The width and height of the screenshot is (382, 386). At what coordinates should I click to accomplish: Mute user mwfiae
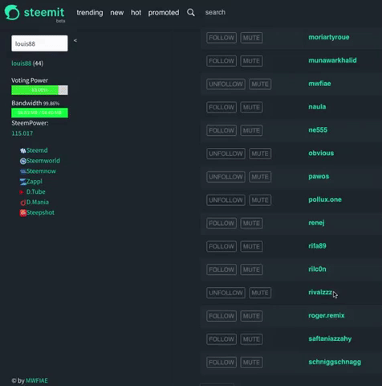coord(260,84)
